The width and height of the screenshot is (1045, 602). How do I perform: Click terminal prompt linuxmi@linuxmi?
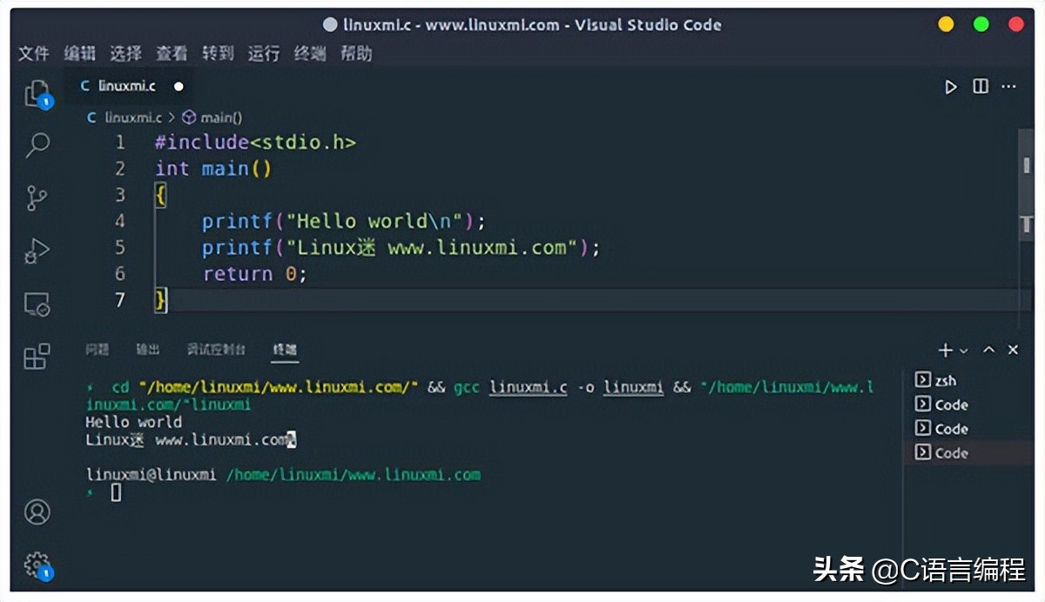pyautogui.click(x=151, y=475)
